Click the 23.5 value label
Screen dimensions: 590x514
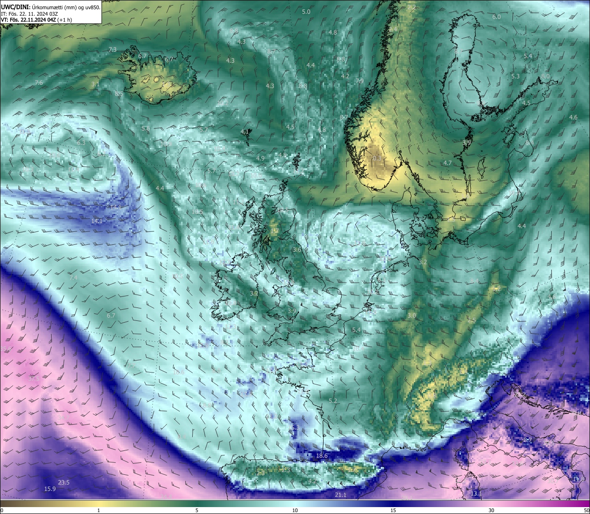coord(64,483)
